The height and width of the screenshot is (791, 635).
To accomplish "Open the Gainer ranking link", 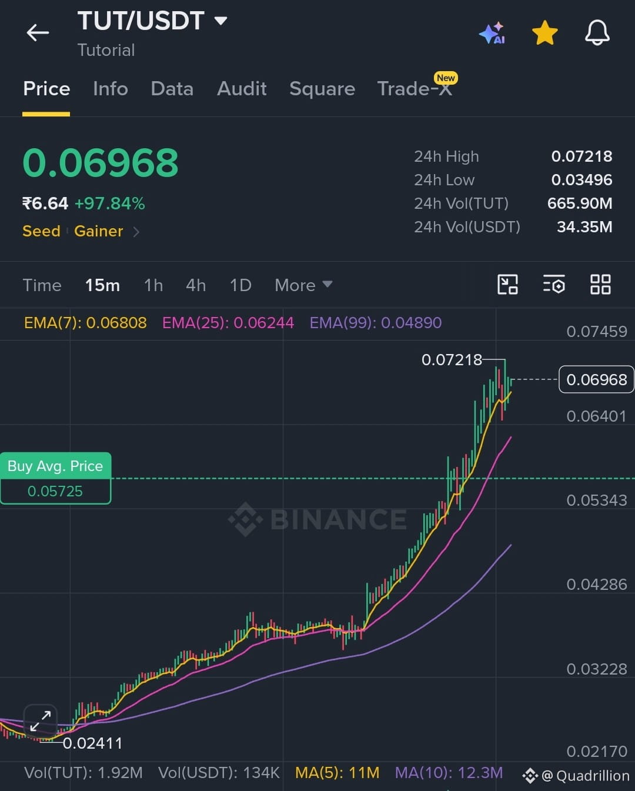I will click(99, 231).
